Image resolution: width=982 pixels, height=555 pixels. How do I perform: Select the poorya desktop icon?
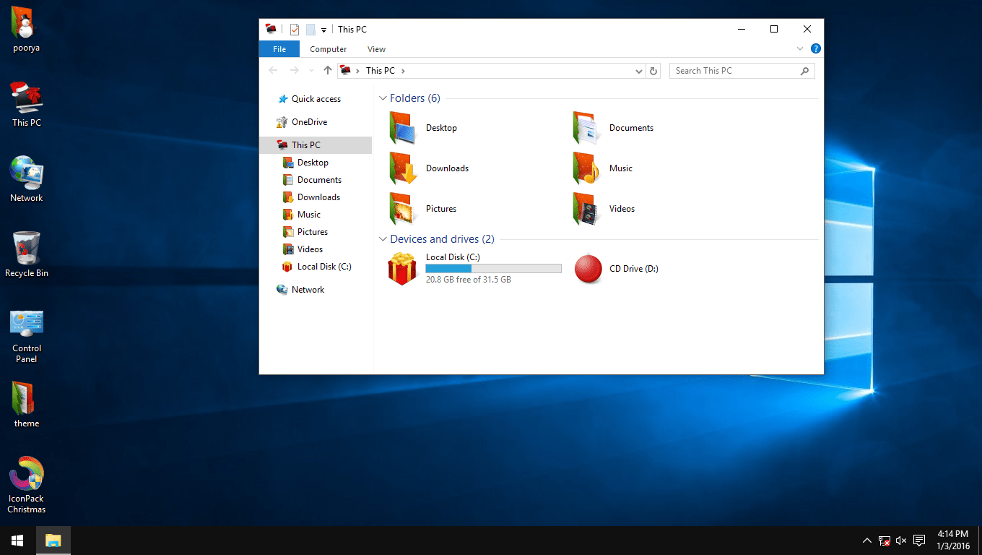pos(27,30)
